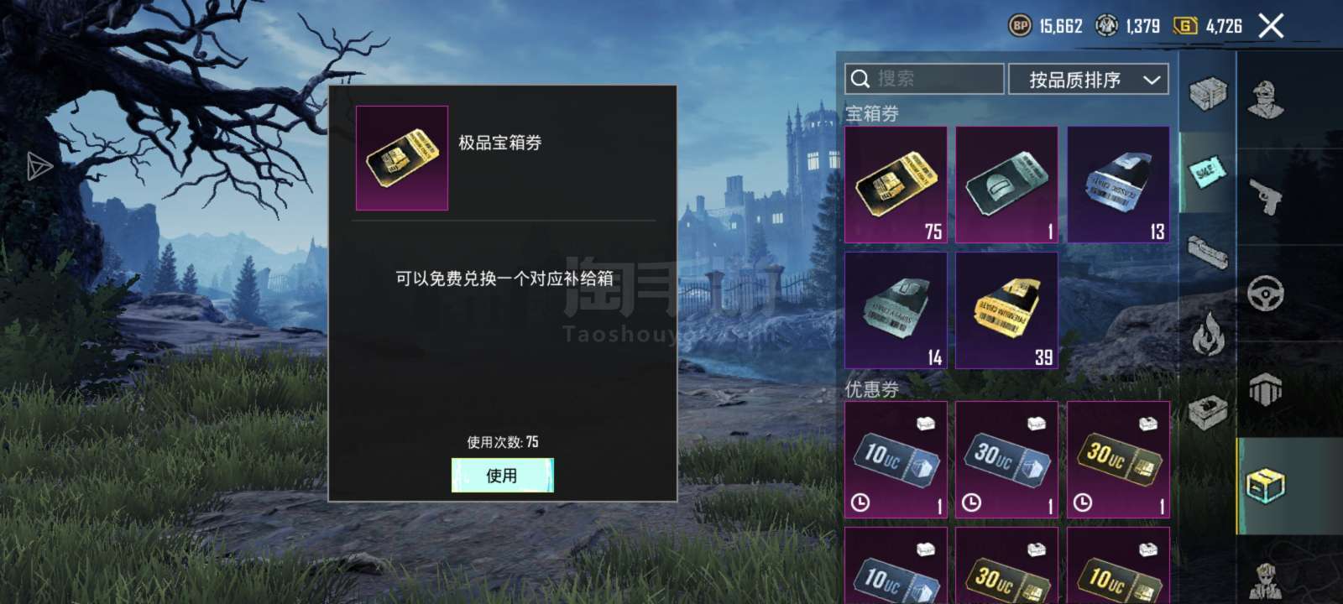Select the gun skin tab icon
This screenshot has width=1343, height=604.
click(1208, 252)
